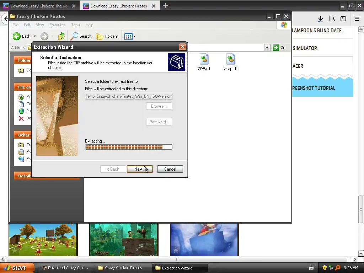Screen dimensions: 364x273
Task: Click the browser vertical scrollbar down arrow
Action: [x=361, y=253]
